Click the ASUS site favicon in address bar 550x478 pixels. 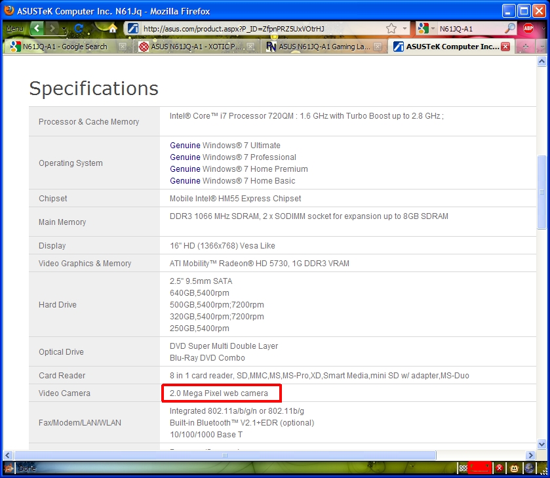[132, 28]
